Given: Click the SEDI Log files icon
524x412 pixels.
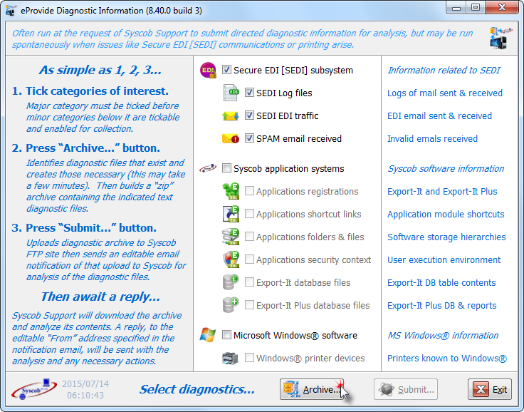Looking at the screenshot, I should 231,93.
